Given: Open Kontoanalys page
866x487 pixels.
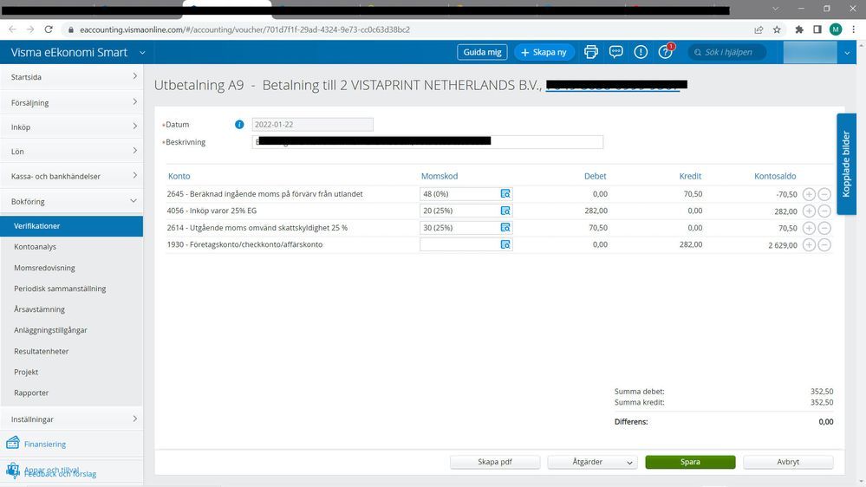Looking at the screenshot, I should click(36, 247).
